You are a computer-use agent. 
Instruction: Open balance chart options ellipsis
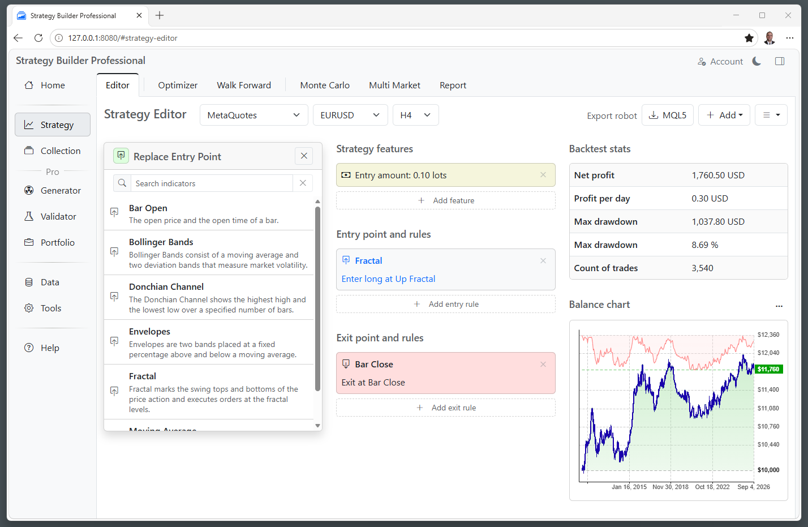(x=779, y=306)
